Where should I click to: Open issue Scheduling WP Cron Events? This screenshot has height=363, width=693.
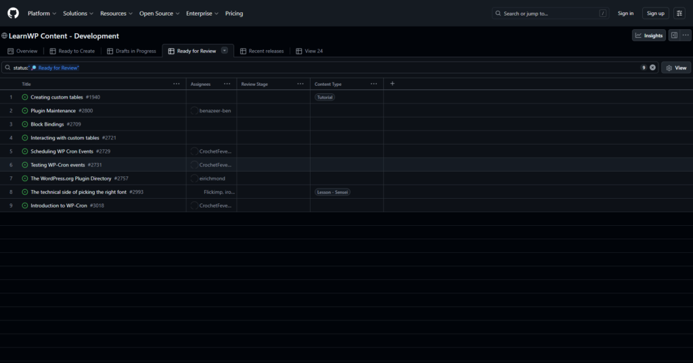(x=62, y=151)
